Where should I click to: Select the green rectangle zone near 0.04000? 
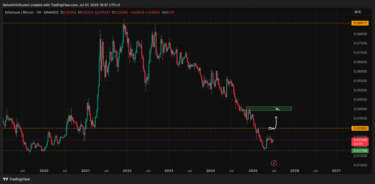pyautogui.click(x=268, y=109)
